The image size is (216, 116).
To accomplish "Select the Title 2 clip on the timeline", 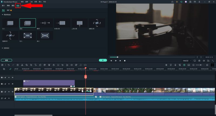I will (x=49, y=84).
